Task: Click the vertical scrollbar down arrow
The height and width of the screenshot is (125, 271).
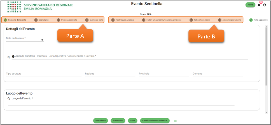Action: coord(266,112)
